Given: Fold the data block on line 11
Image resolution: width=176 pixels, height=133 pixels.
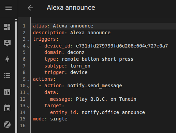Looking at the screenshot, I should [x=28, y=93].
